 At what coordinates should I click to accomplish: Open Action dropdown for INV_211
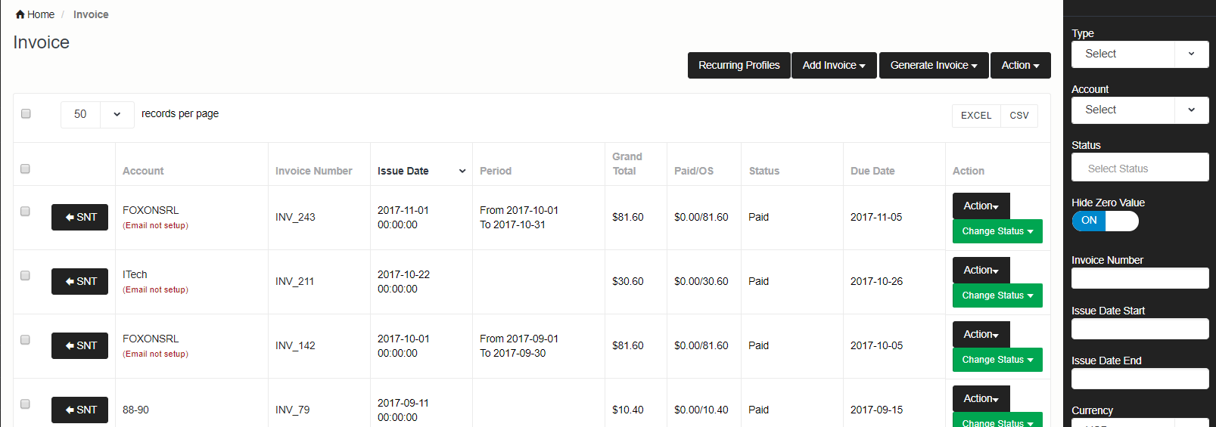point(981,270)
